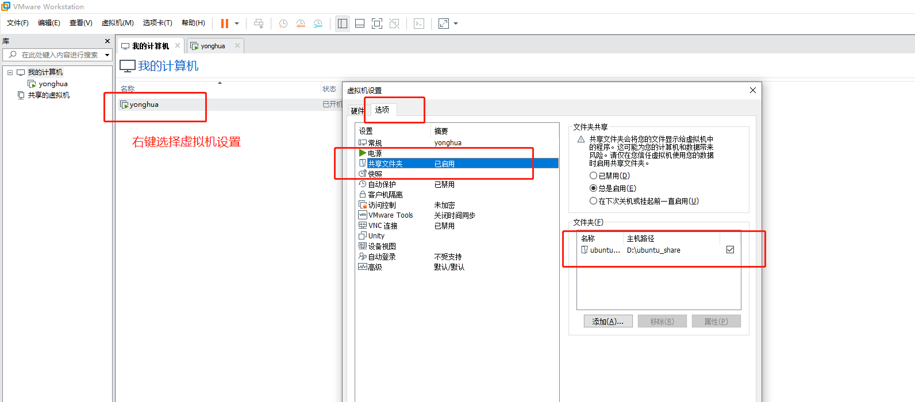
Task: Open the 选项卡(T) menu
Action: click(x=157, y=23)
